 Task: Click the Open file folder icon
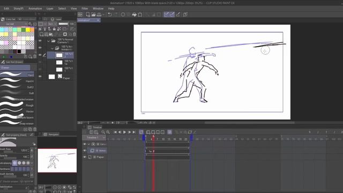pyautogui.click(x=93, y=14)
